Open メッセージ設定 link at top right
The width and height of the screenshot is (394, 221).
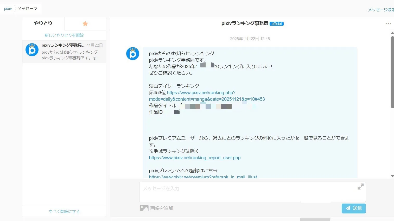(x=381, y=10)
